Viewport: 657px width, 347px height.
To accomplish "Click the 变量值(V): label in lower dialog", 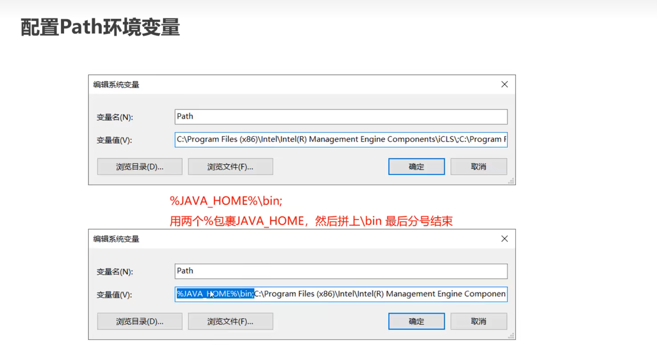I will click(x=114, y=295).
